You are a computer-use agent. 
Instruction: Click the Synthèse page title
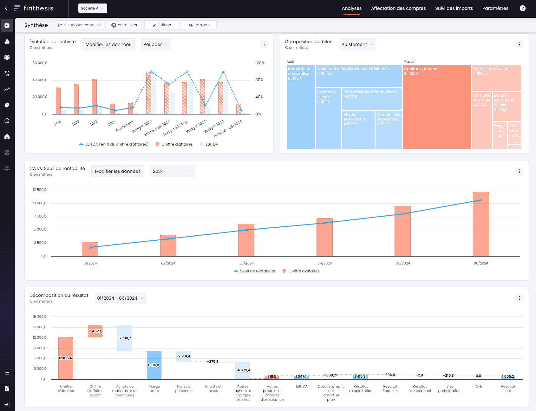[x=36, y=25]
